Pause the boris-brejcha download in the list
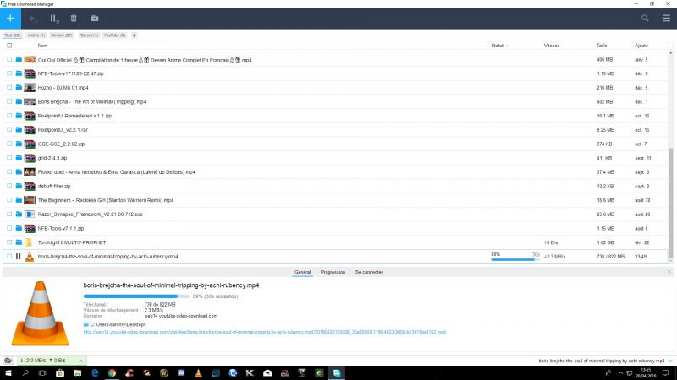The height and width of the screenshot is (380, 677). (x=19, y=256)
